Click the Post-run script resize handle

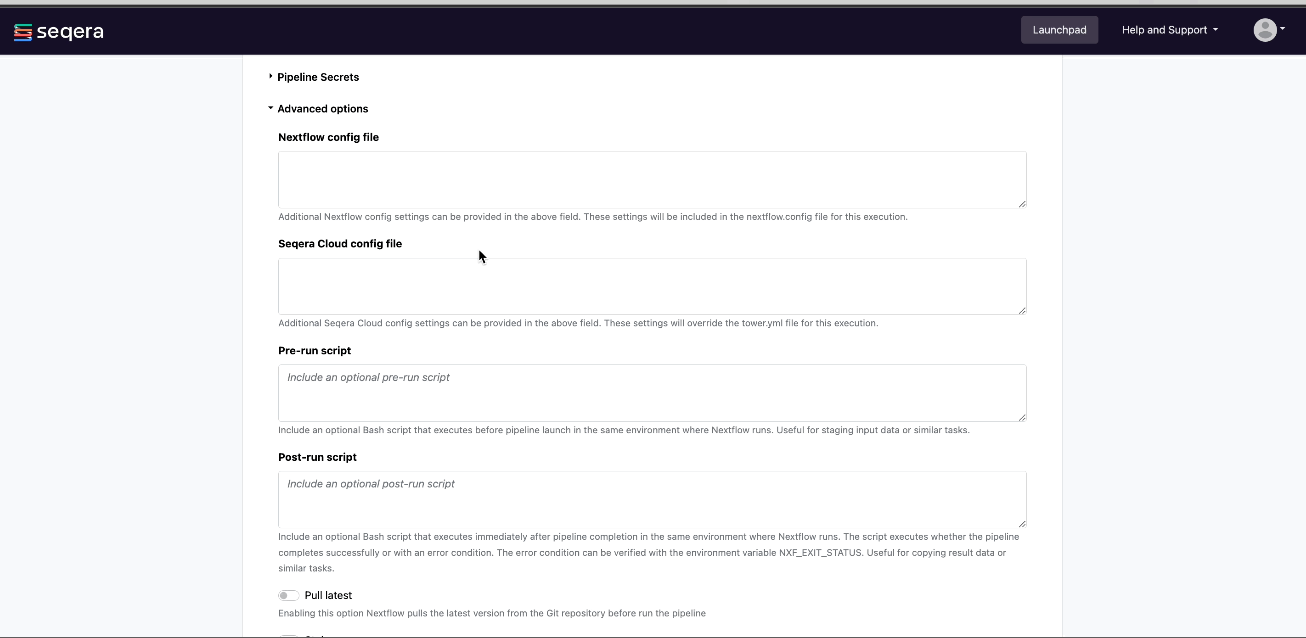[1022, 524]
